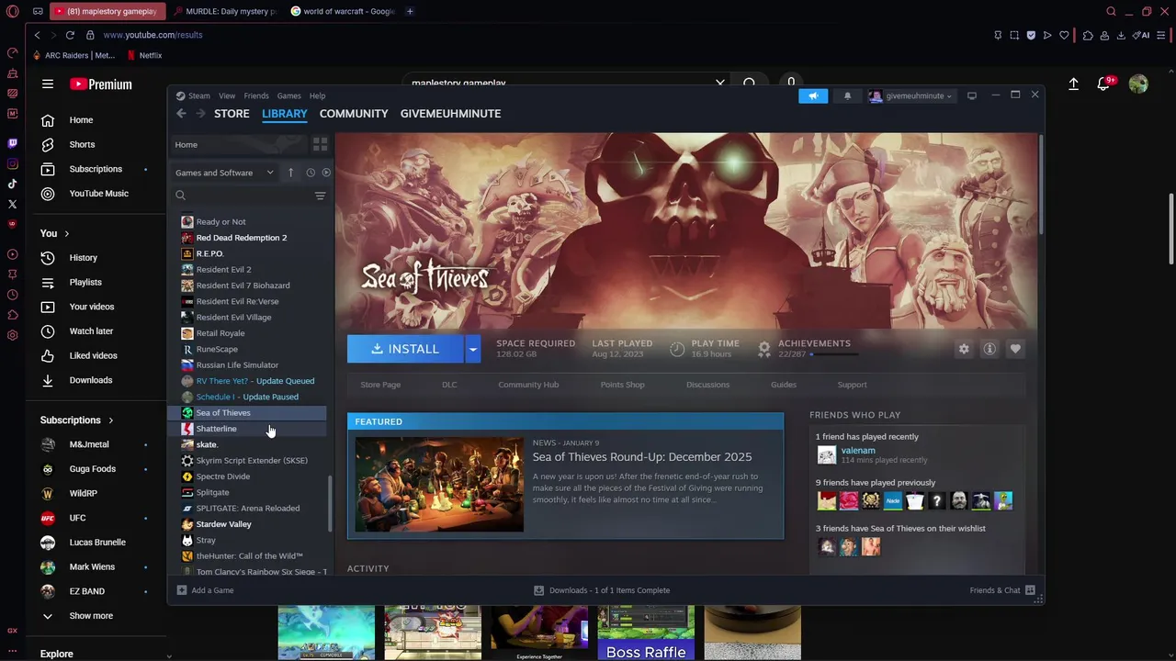Open the Help menu in Steam
This screenshot has width=1176, height=661.
317,95
